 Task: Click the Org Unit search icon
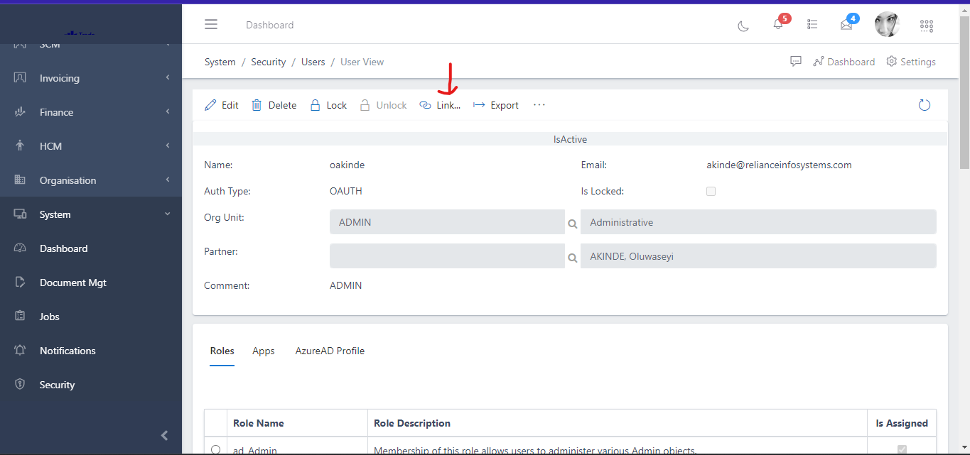pos(572,223)
